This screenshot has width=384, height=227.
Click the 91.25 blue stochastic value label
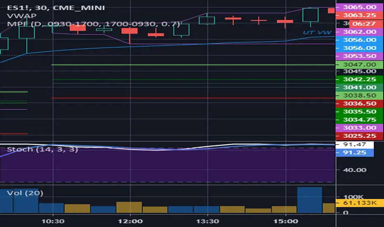355,153
